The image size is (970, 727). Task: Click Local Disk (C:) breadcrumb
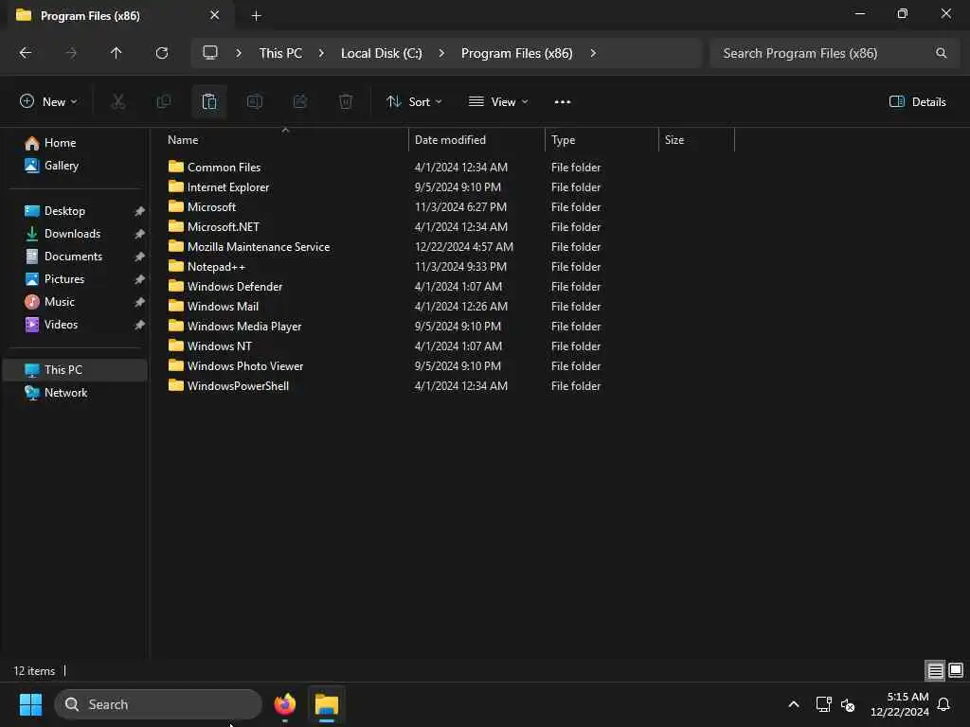point(381,53)
